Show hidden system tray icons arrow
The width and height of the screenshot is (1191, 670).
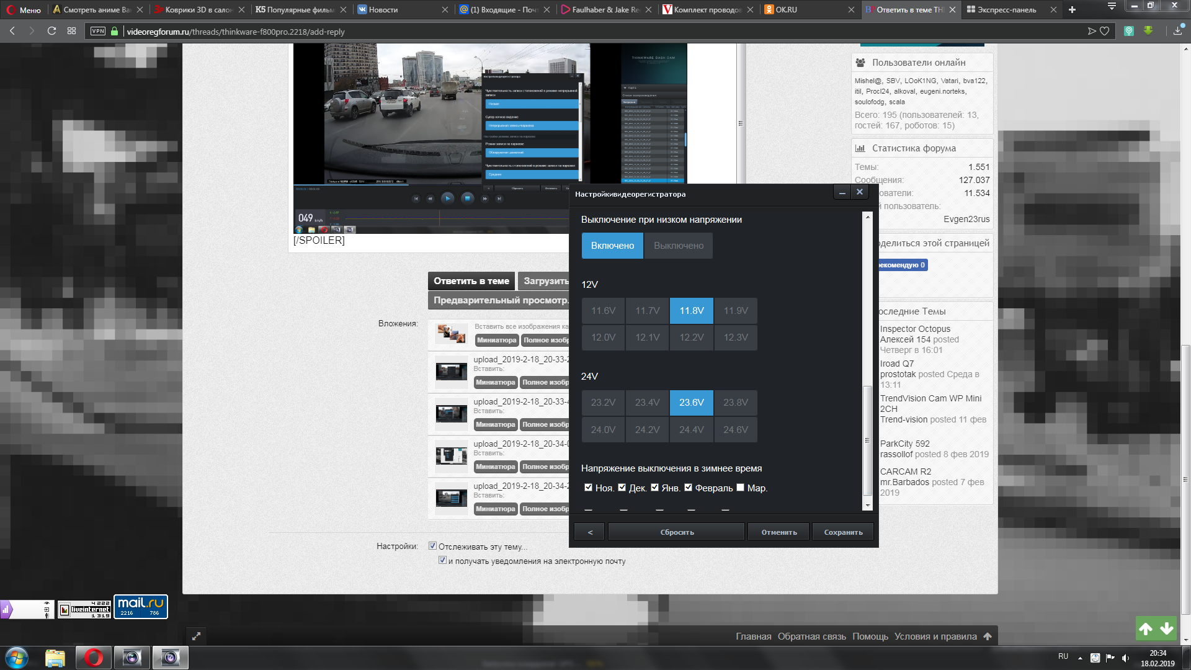pos(1080,658)
